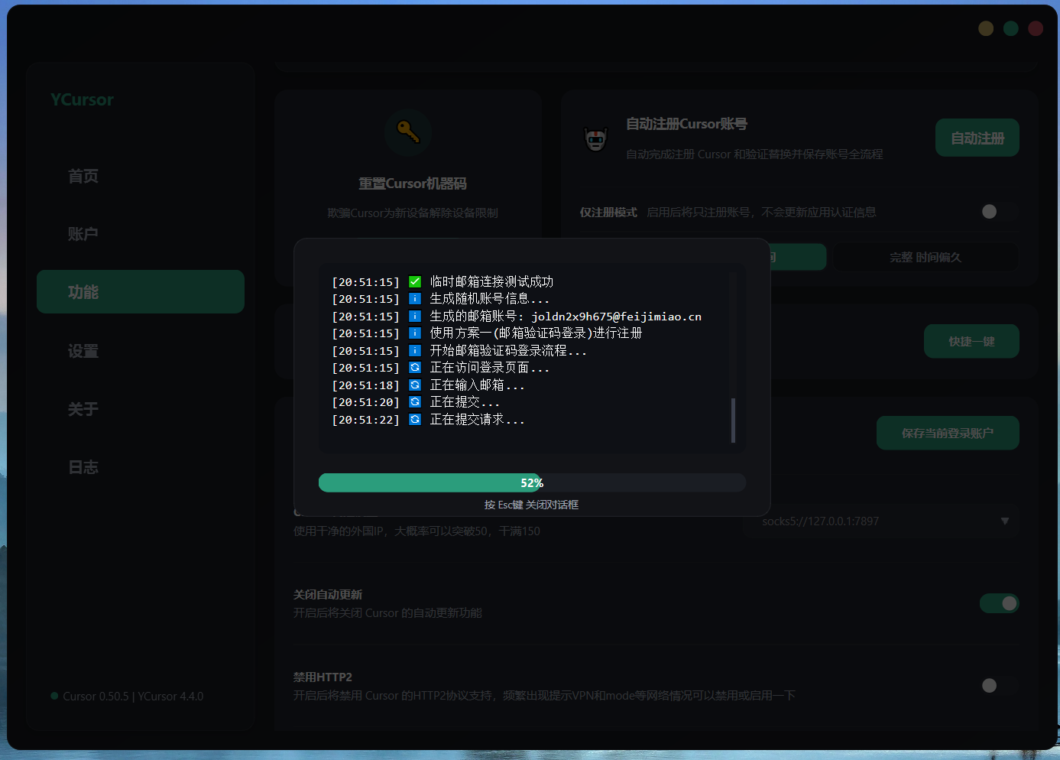Click the red close window circle
The image size is (1060, 760).
1036,28
